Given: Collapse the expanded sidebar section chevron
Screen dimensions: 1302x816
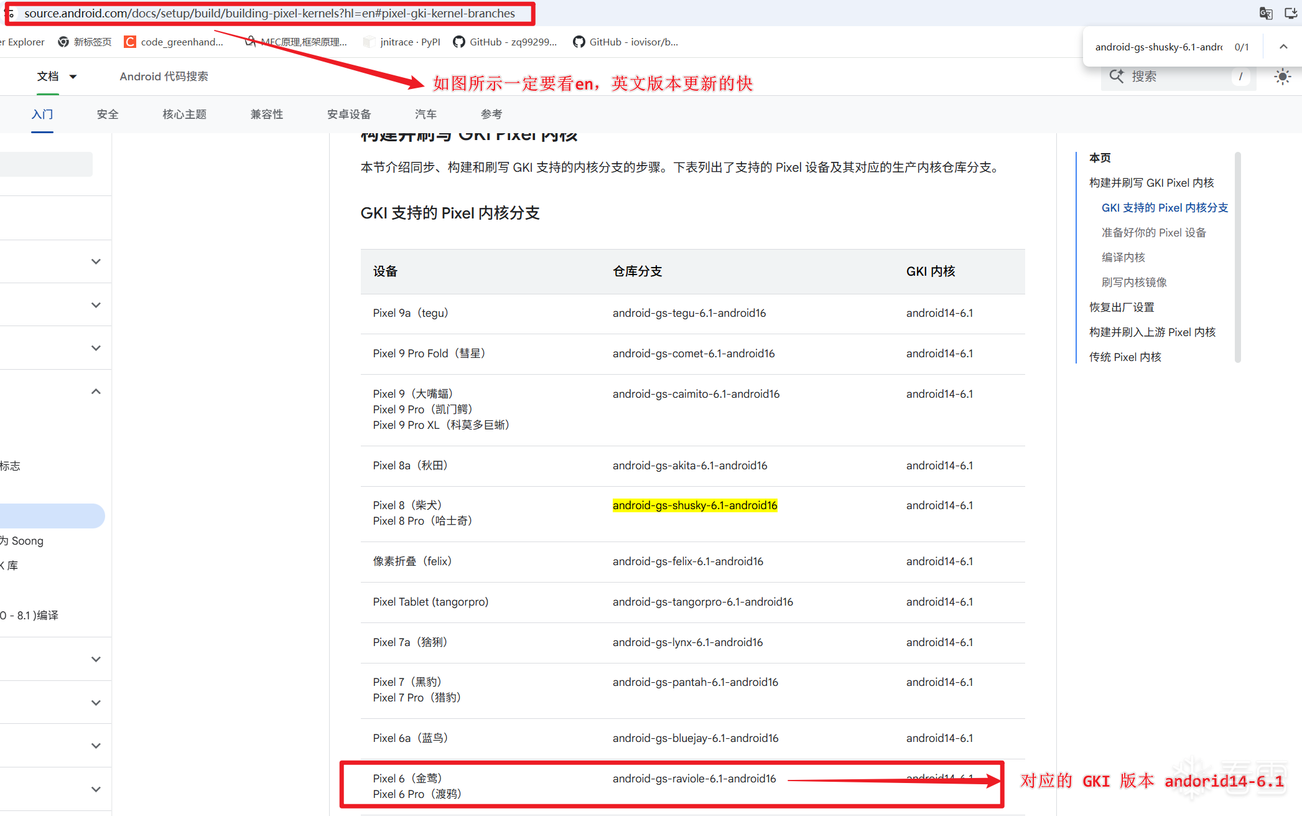Looking at the screenshot, I should click(96, 392).
